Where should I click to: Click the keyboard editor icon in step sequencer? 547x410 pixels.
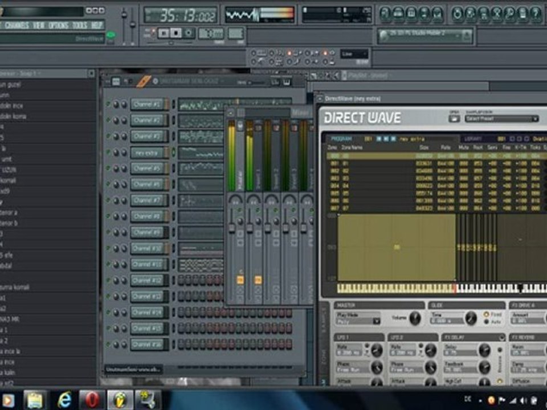pyautogui.click(x=287, y=82)
